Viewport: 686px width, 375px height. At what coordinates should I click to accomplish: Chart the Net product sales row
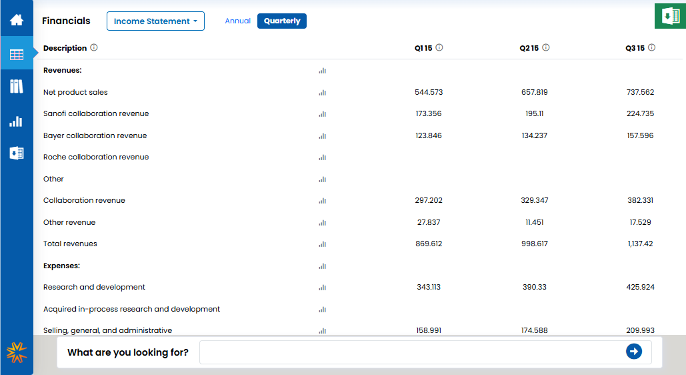323,93
